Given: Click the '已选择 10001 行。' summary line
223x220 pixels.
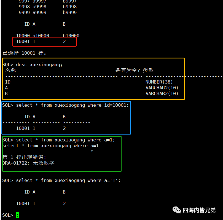Looking at the screenshot, I should click(25, 53).
